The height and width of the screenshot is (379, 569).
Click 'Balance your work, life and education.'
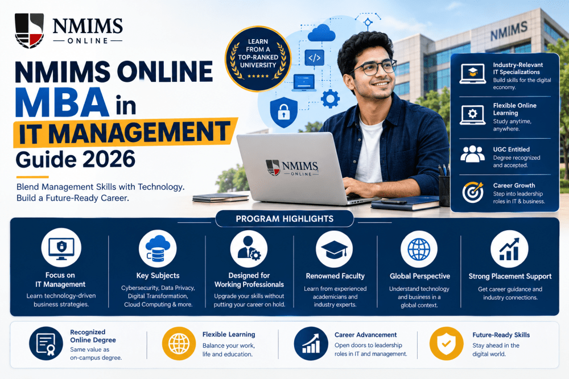point(229,350)
